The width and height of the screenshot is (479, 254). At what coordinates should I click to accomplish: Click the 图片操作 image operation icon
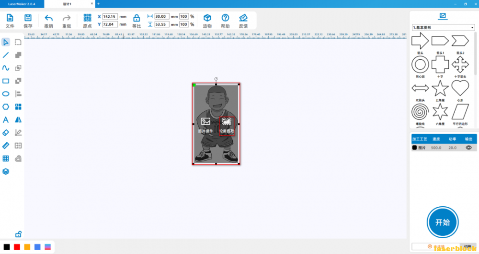pyautogui.click(x=205, y=123)
